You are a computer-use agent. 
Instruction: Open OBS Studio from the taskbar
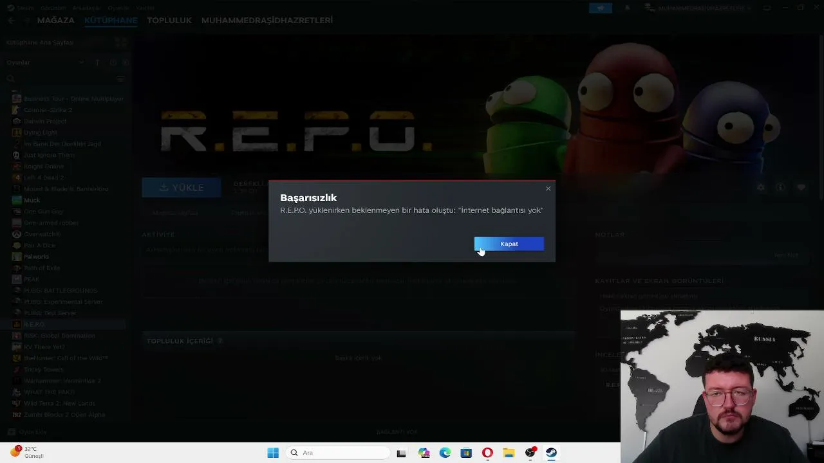[530, 453]
